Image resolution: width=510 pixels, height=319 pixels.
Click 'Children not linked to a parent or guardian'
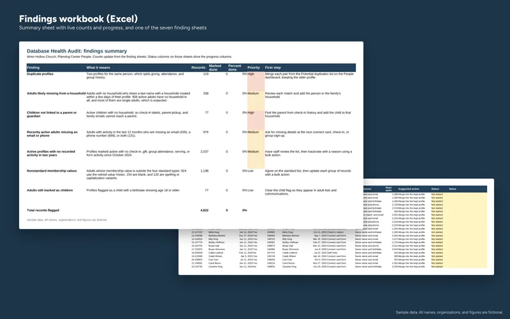[52, 114]
